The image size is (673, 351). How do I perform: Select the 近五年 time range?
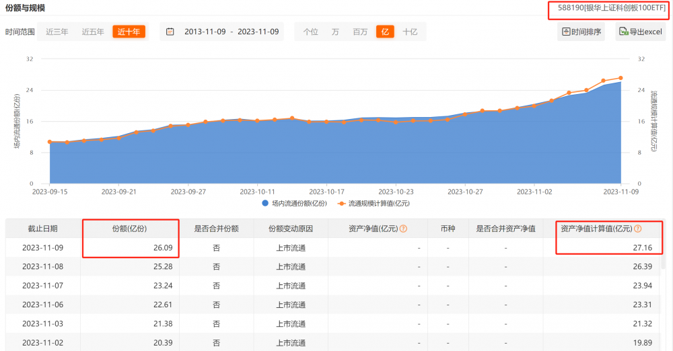pyautogui.click(x=93, y=32)
